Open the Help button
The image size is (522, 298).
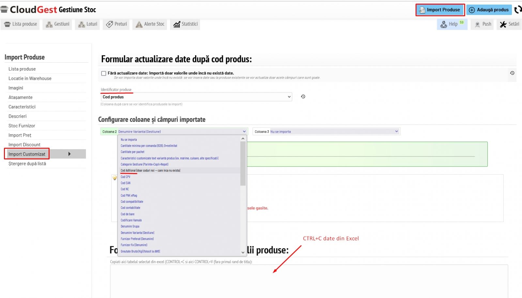452,24
